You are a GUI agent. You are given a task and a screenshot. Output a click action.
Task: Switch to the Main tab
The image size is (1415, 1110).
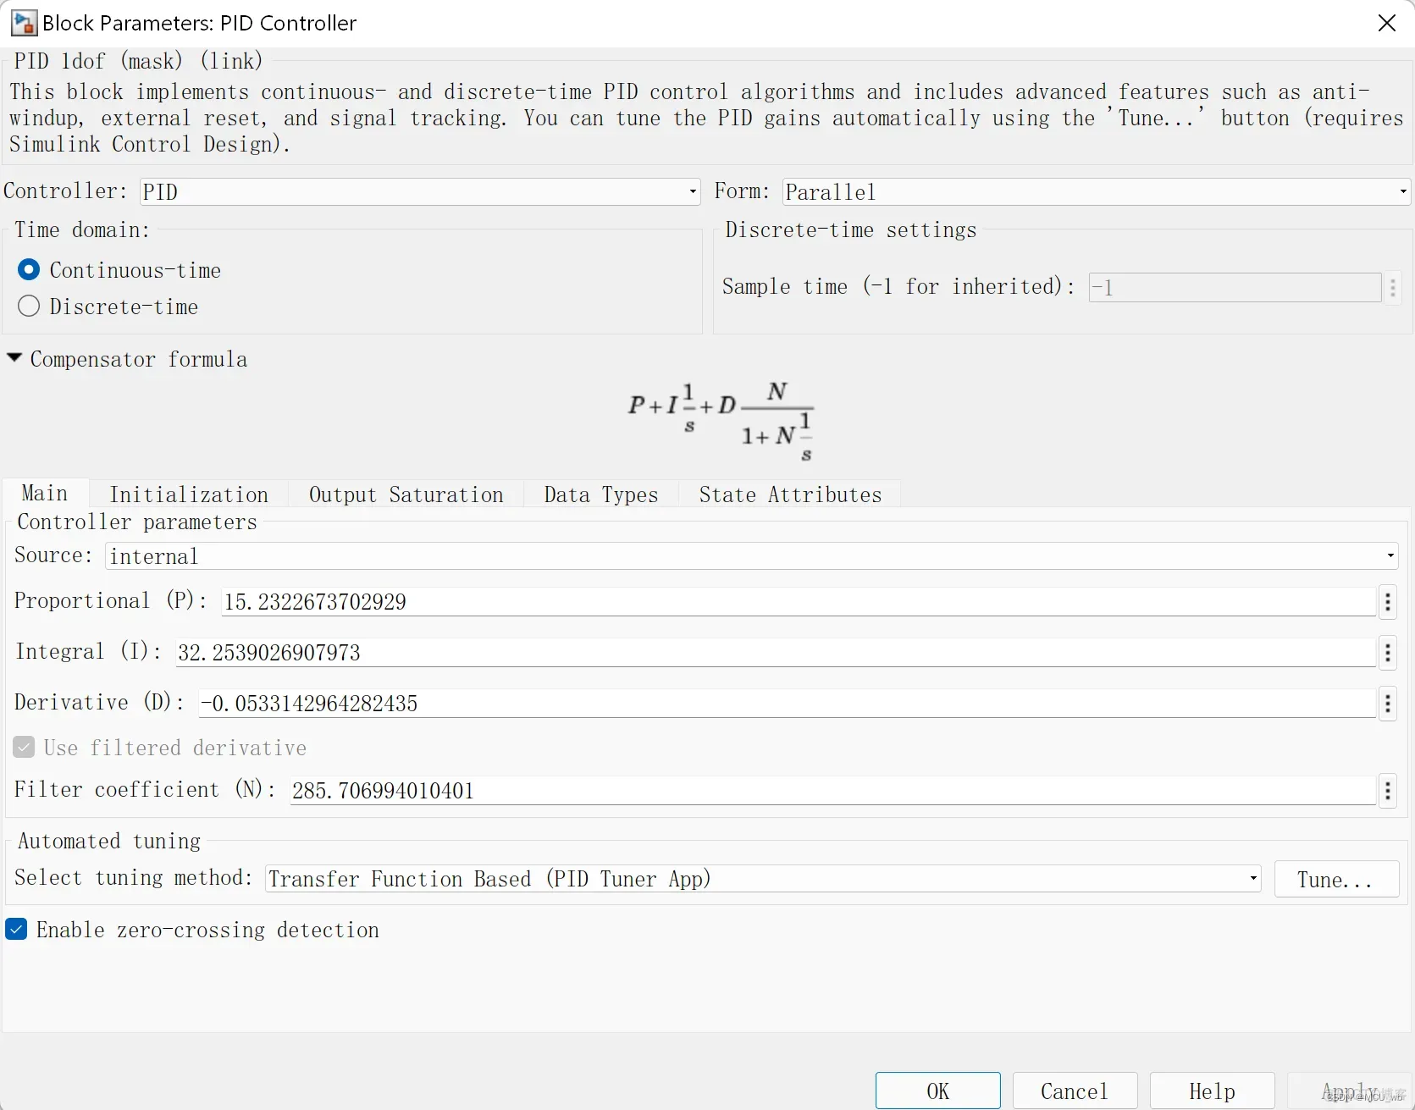(x=45, y=494)
